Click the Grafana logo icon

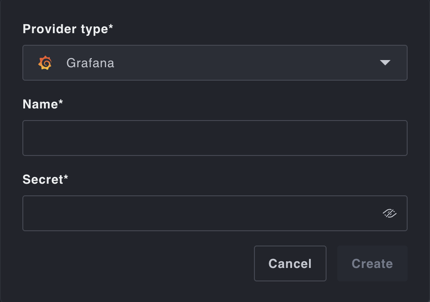click(x=45, y=63)
